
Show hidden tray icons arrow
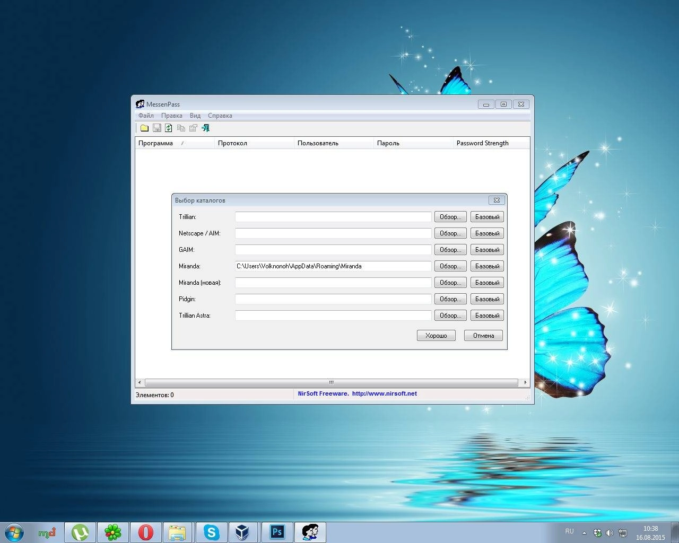tap(584, 533)
